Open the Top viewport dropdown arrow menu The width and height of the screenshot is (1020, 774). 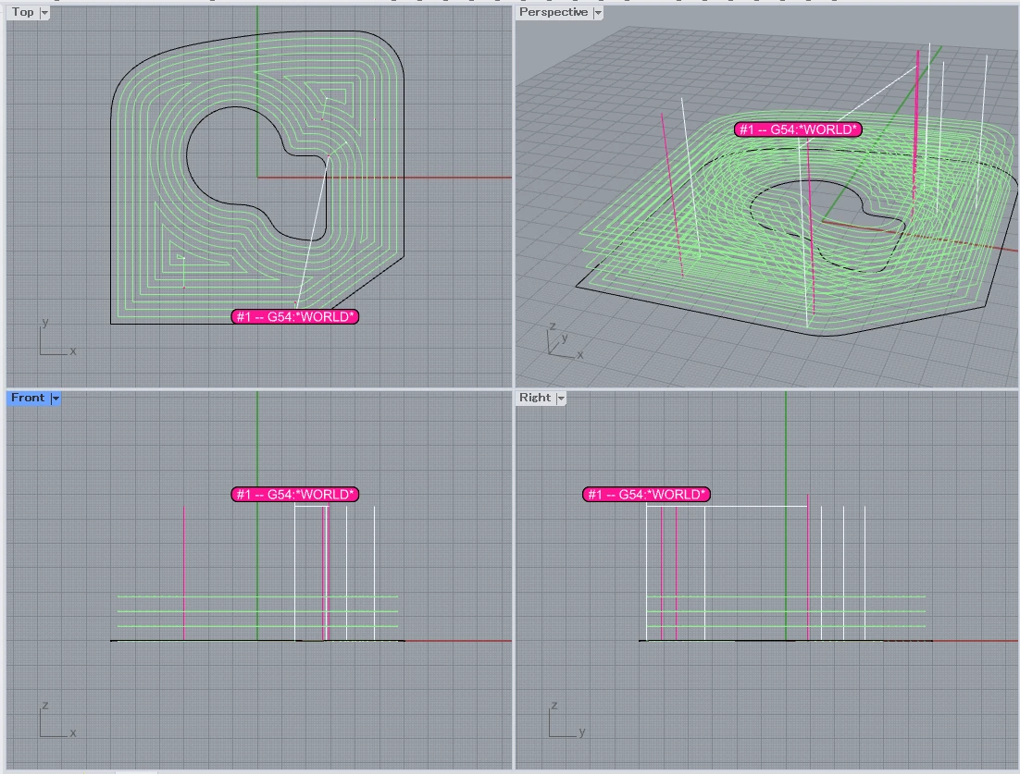coord(44,12)
